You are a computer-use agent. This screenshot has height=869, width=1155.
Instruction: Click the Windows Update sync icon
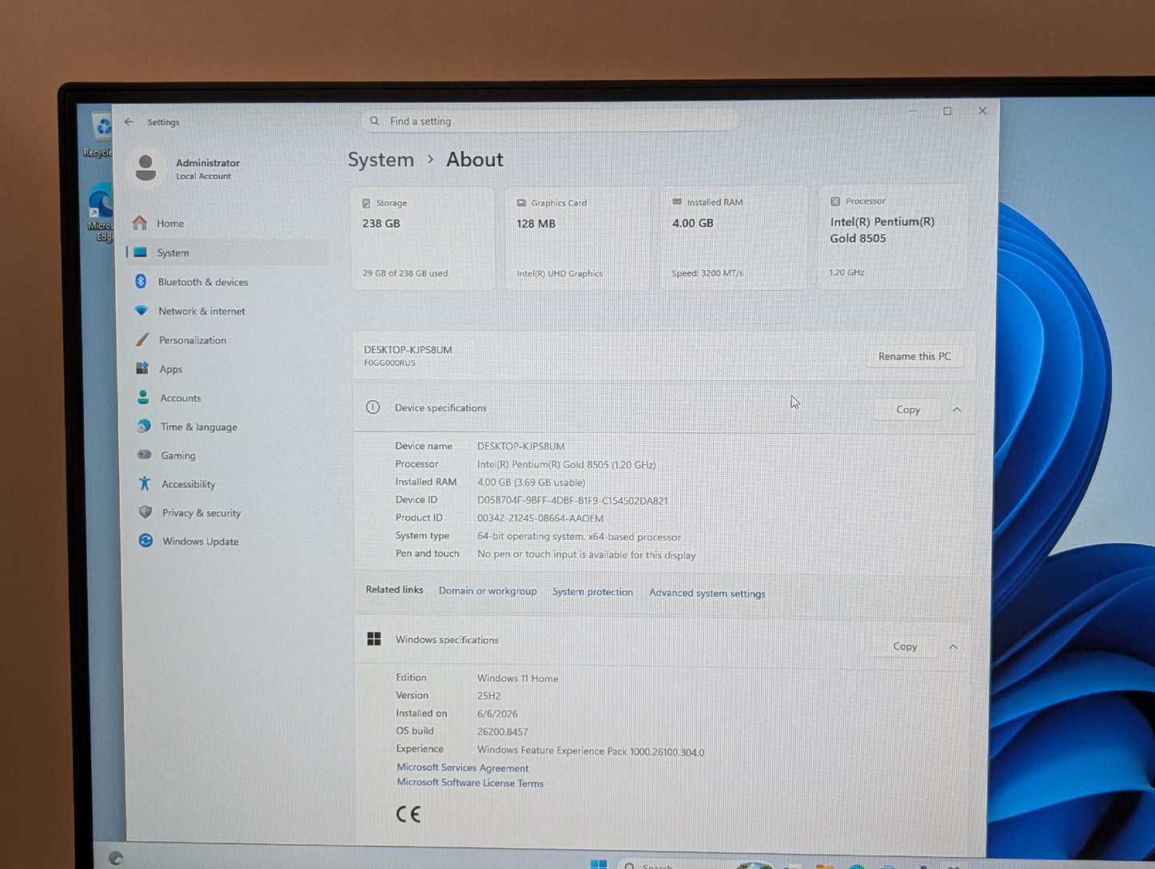tap(145, 541)
